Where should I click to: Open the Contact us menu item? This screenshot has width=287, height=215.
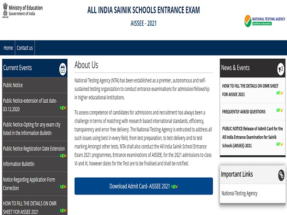tap(24, 48)
